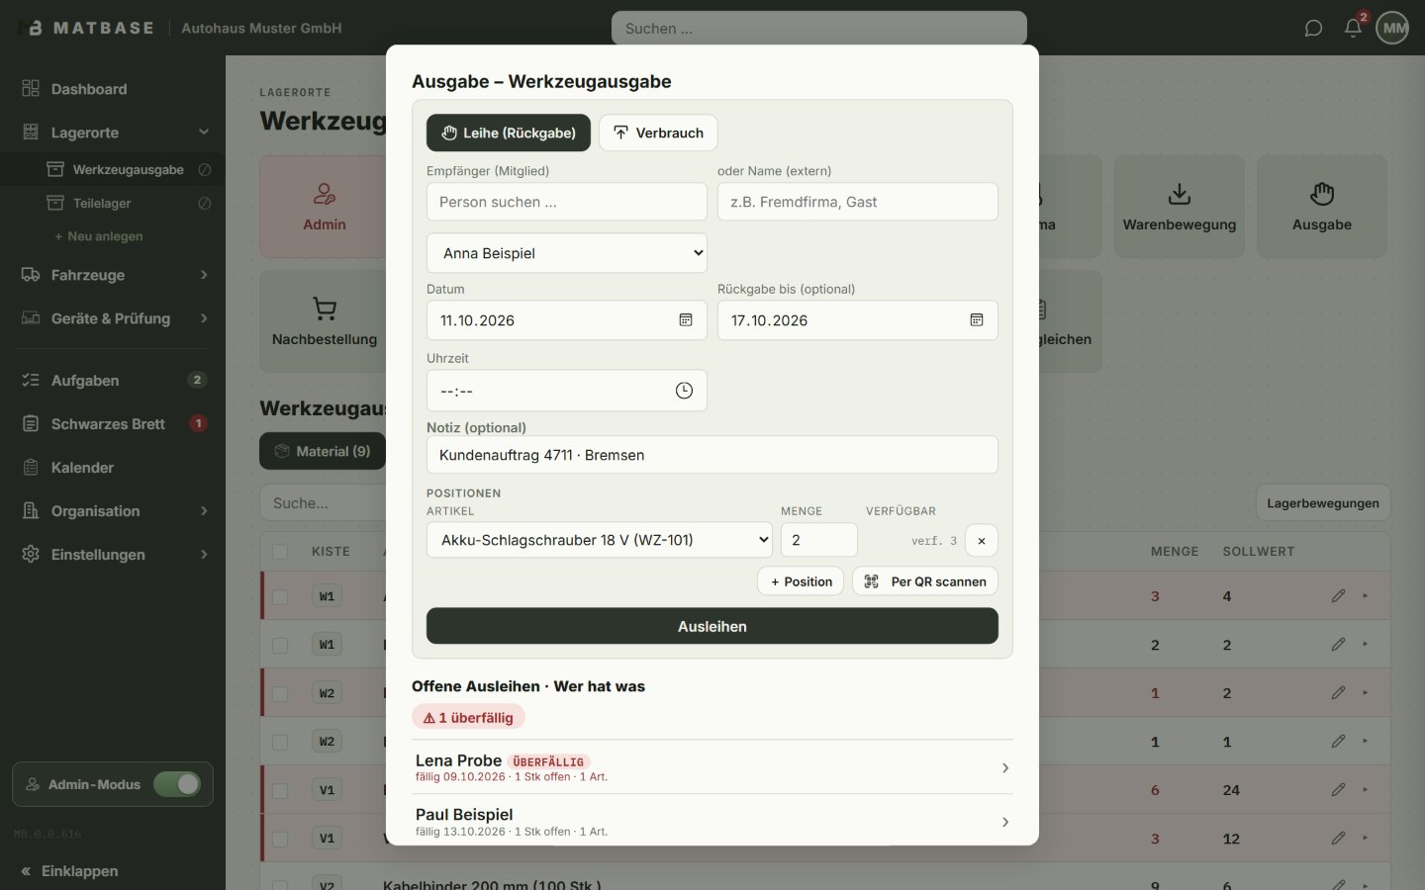1425x890 pixels.
Task: Check the first W2 row checkbox
Action: pyautogui.click(x=280, y=693)
